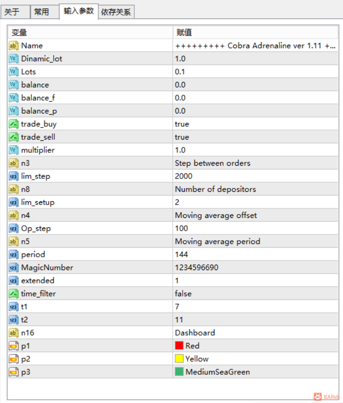343x403 pixels.
Task: Click the integer icon beside lim_step
Action: 14,176
